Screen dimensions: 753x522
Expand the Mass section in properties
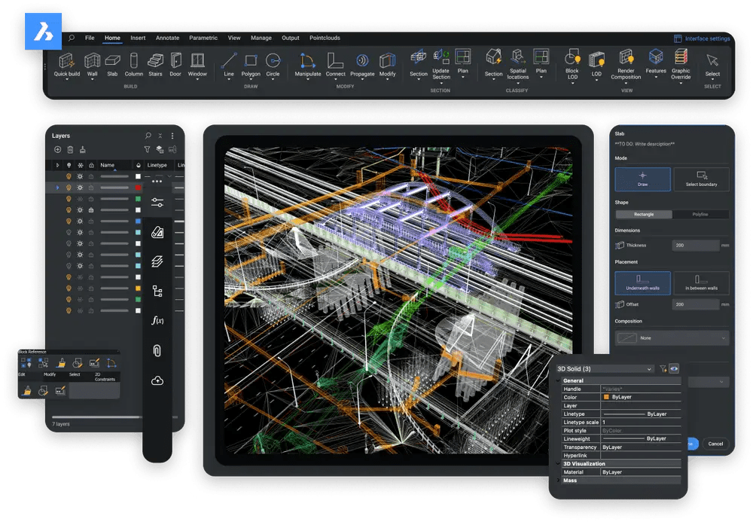(570, 481)
